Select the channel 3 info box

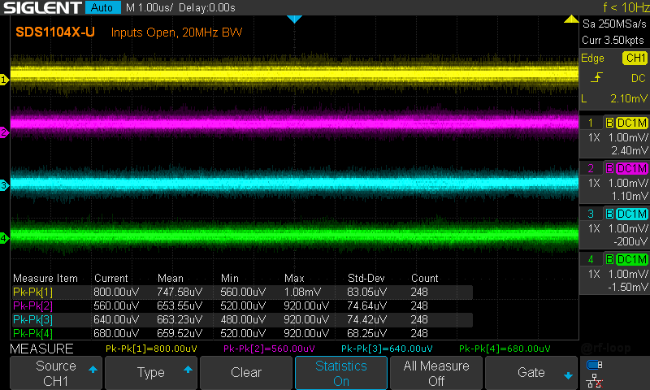point(615,227)
